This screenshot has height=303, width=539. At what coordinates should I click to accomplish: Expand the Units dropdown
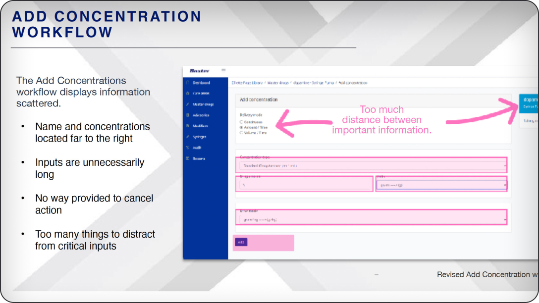coord(441,185)
